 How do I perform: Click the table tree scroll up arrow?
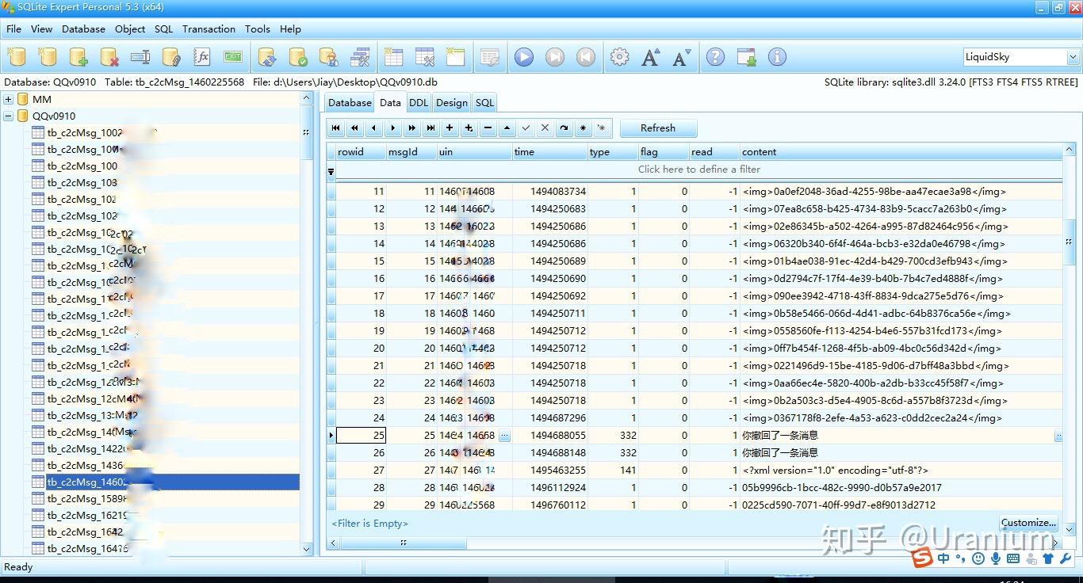point(307,98)
